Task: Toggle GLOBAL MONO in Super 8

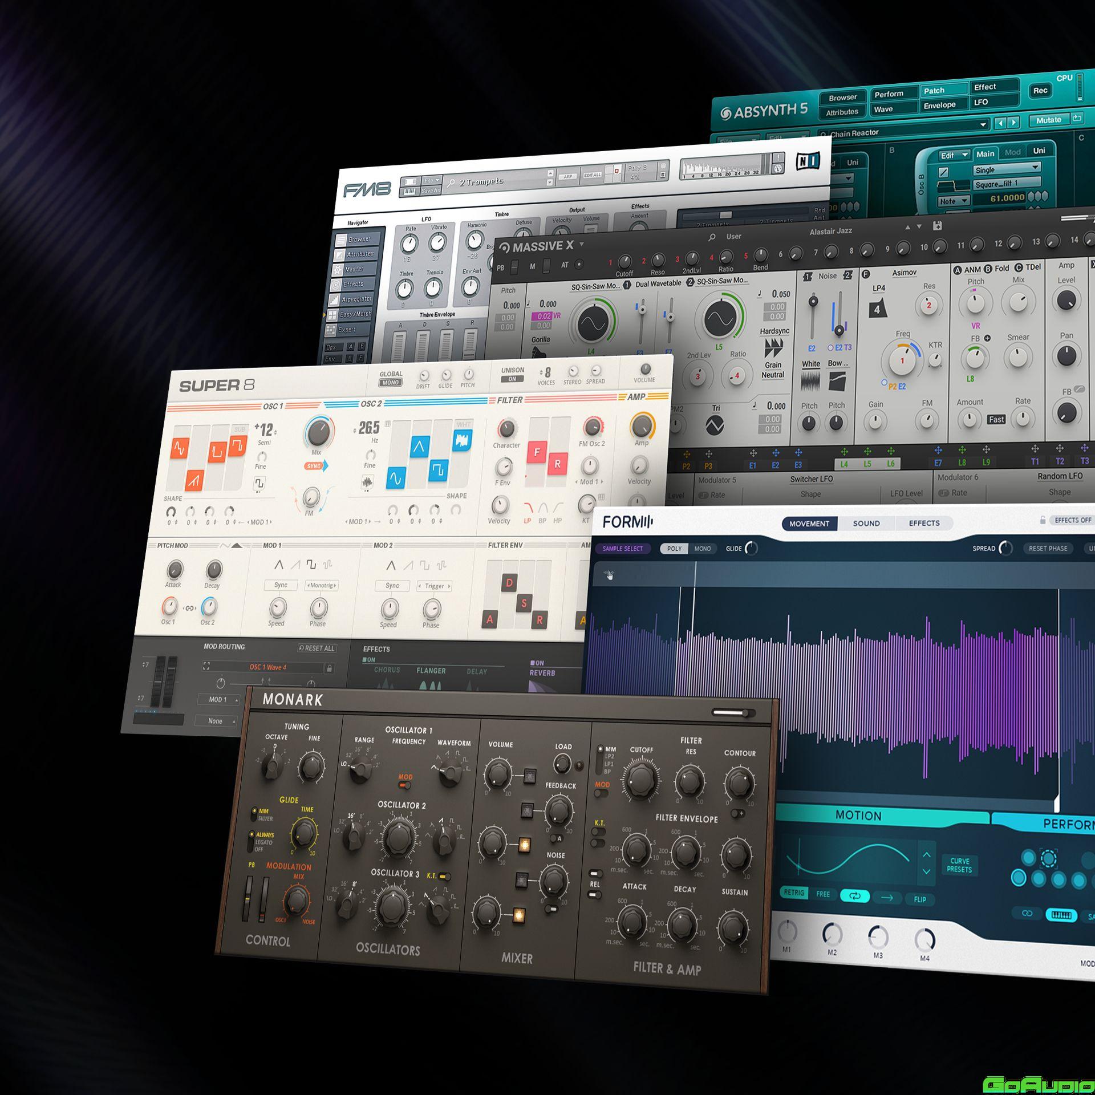Action: click(391, 383)
